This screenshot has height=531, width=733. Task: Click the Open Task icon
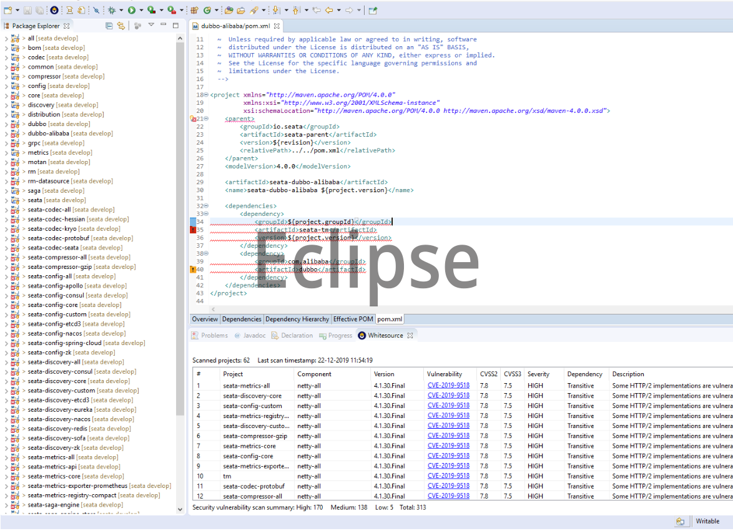tap(241, 10)
